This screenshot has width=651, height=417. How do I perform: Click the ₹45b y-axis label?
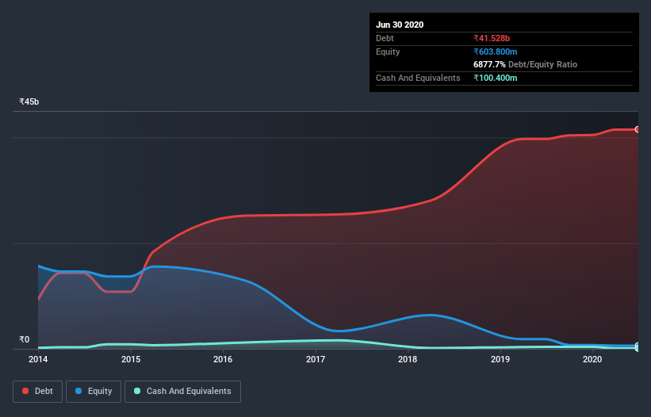(x=29, y=102)
